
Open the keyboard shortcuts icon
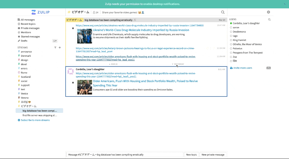point(268,68)
